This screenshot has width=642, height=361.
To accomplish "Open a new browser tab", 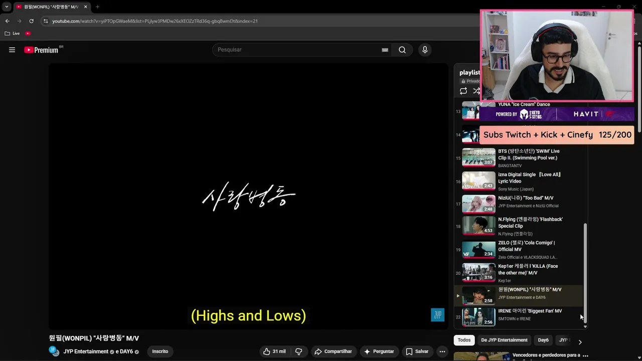I will (97, 7).
